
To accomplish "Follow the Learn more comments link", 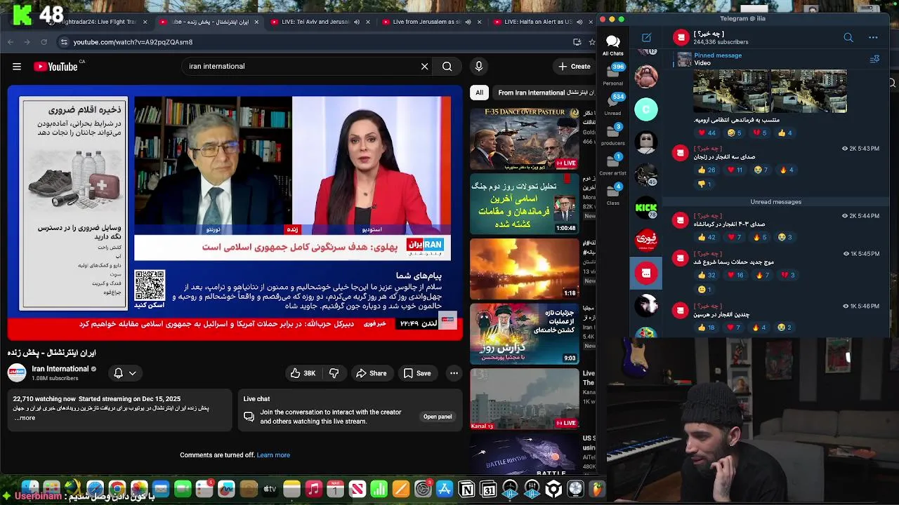I will click(x=273, y=455).
